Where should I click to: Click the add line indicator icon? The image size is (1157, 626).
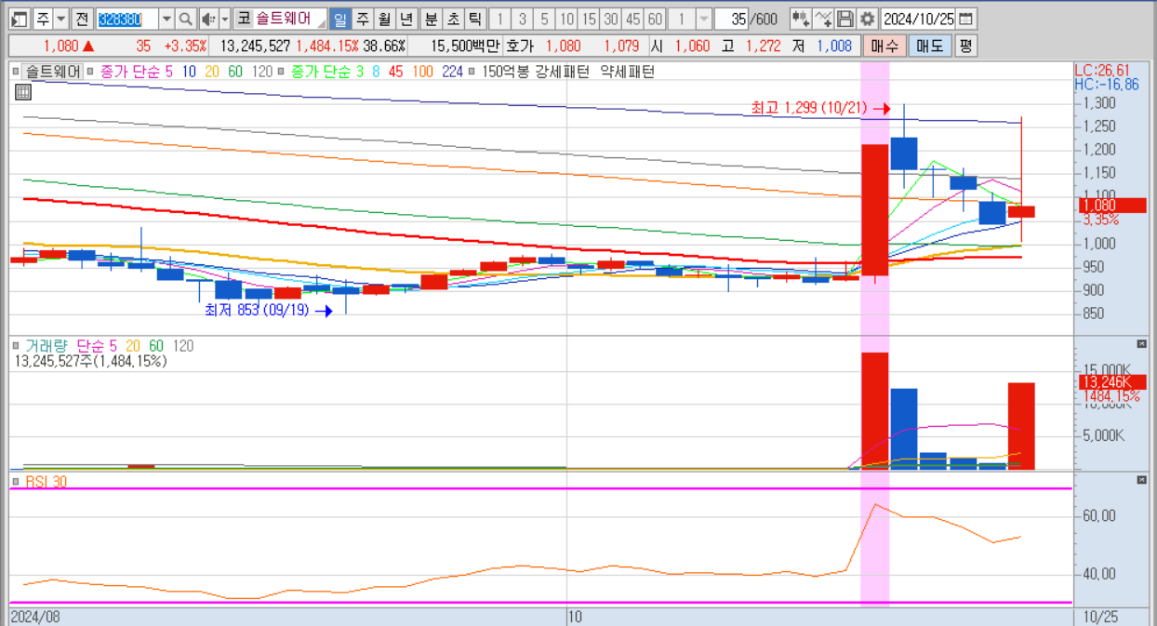[x=822, y=19]
